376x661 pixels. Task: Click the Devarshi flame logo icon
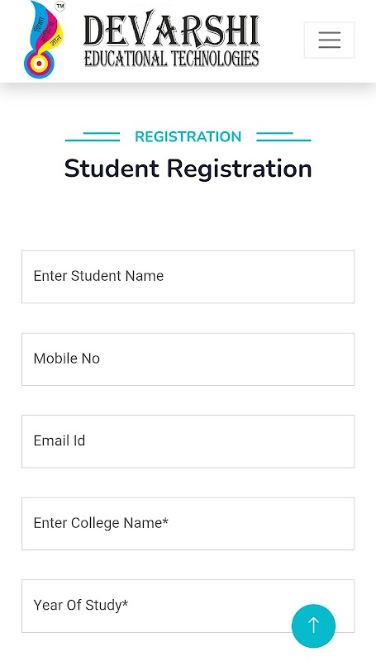[x=44, y=40]
